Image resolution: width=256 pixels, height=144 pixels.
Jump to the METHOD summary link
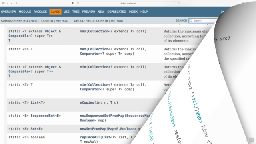[x=62, y=21]
